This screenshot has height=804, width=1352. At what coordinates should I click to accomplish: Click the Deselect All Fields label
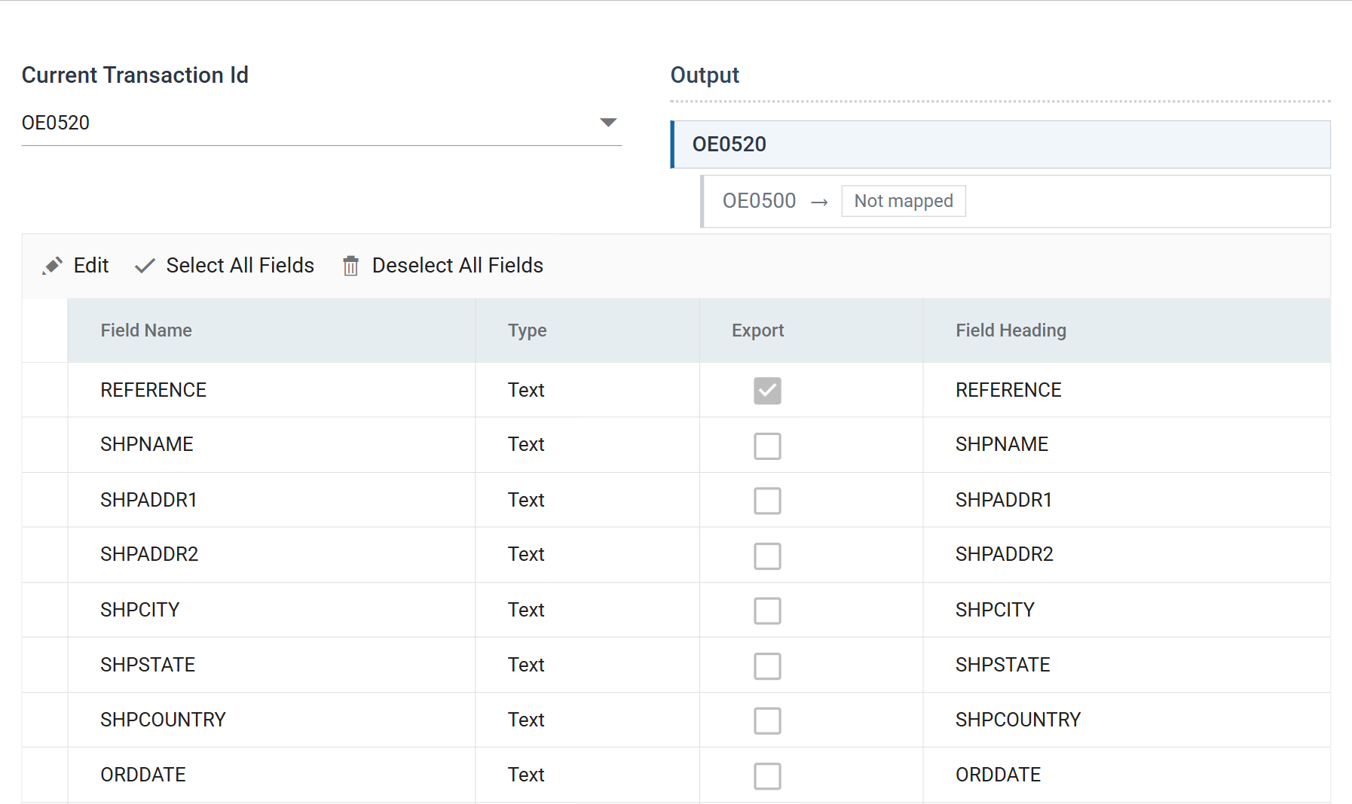(x=457, y=266)
